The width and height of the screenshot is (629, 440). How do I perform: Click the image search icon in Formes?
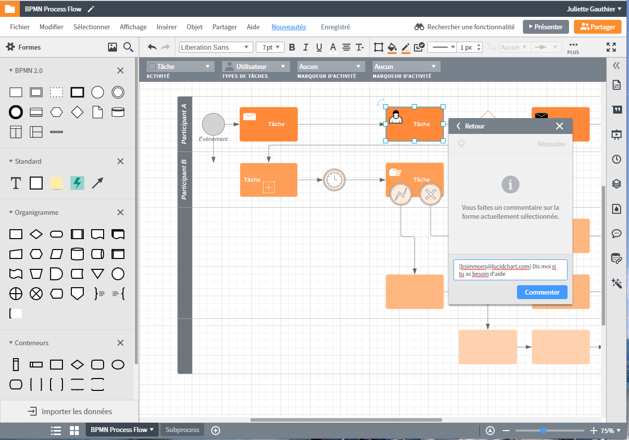click(113, 47)
